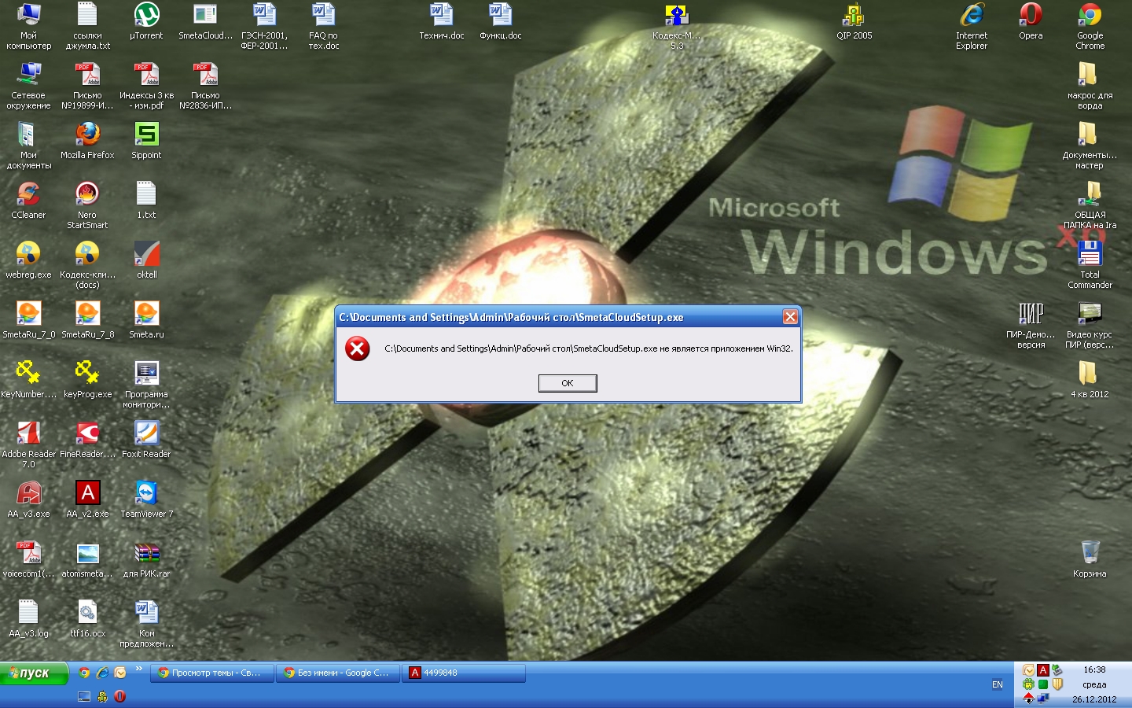1132x708 pixels.
Task: Close the SmetaCloudSetup.exe error dialog
Action: coord(790,317)
